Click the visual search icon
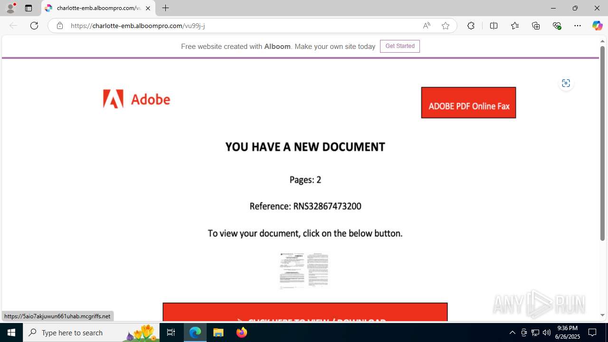 (x=566, y=83)
